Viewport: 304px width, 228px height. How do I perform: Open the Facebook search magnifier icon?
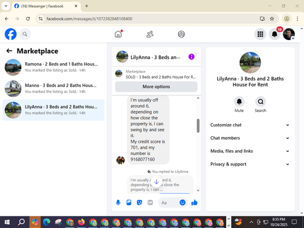(25, 34)
